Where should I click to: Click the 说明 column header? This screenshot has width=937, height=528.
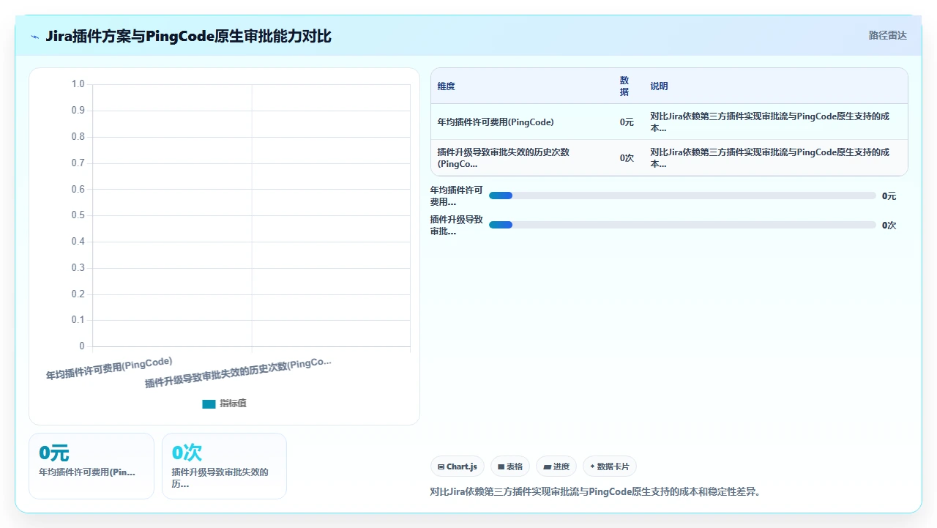(659, 86)
